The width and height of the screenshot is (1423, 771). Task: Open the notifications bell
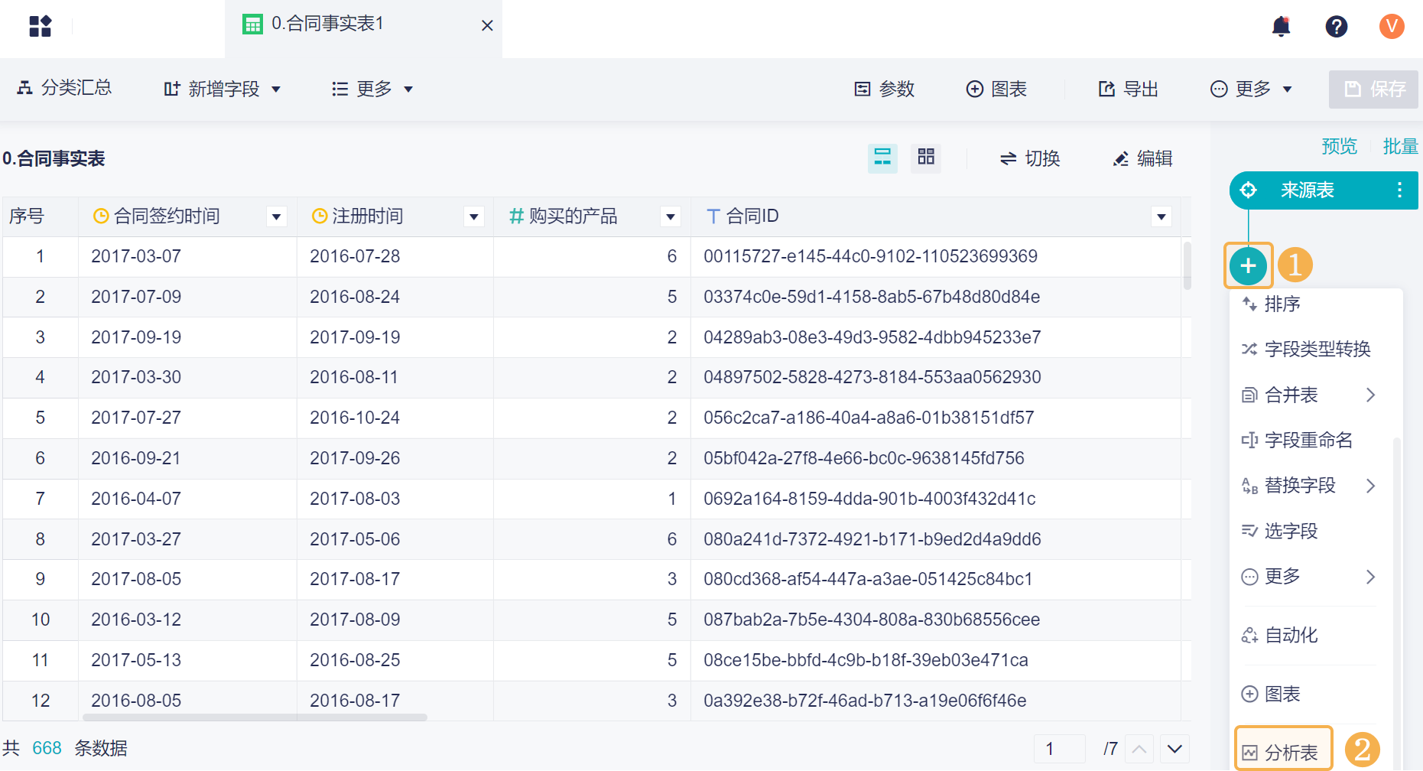[x=1281, y=27]
